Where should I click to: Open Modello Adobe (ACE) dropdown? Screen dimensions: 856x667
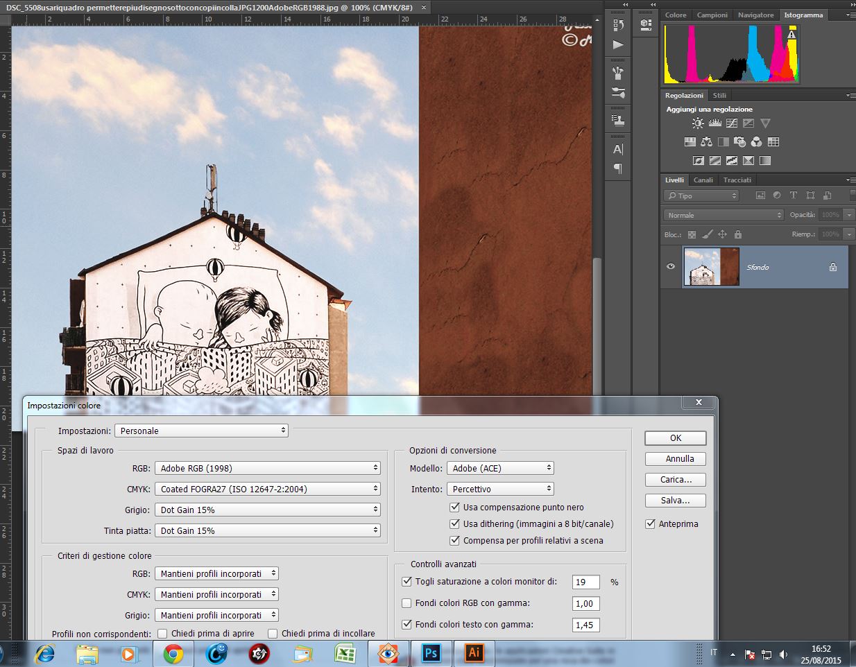(500, 468)
